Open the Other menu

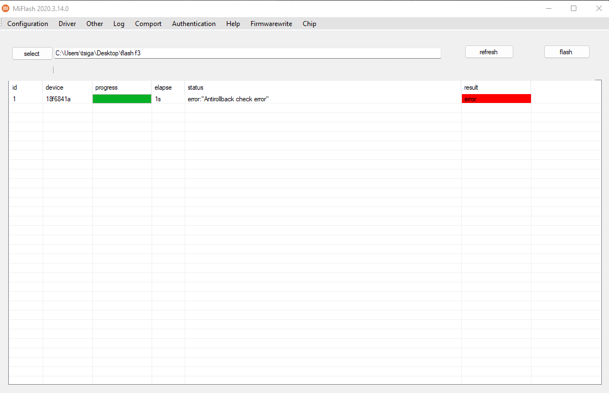point(95,24)
